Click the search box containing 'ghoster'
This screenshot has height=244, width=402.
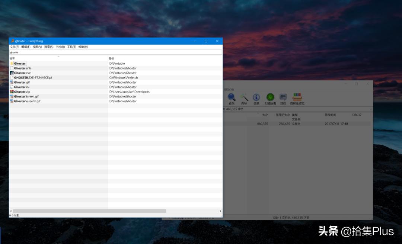[115, 52]
